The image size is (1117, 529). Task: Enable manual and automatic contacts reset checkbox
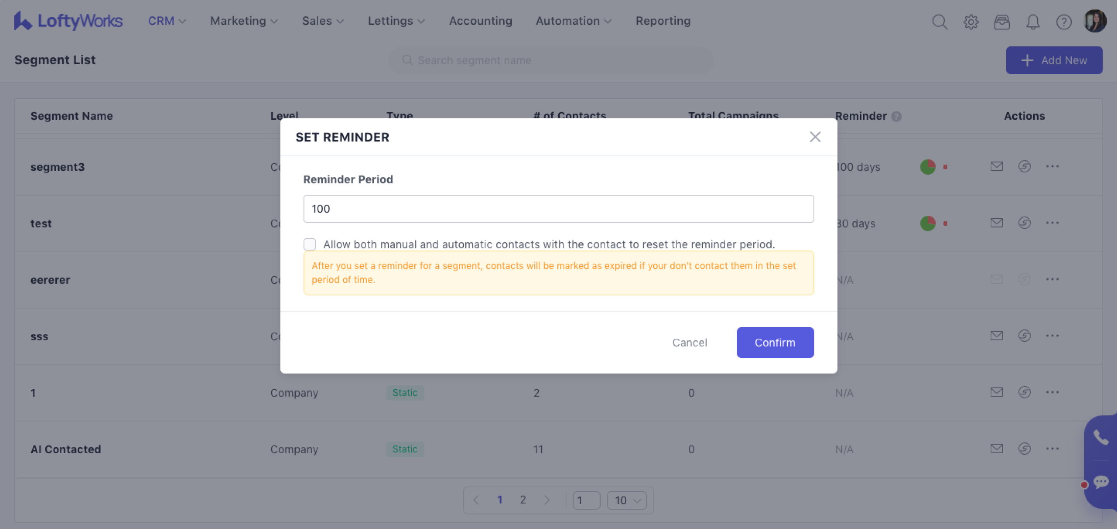pyautogui.click(x=310, y=244)
